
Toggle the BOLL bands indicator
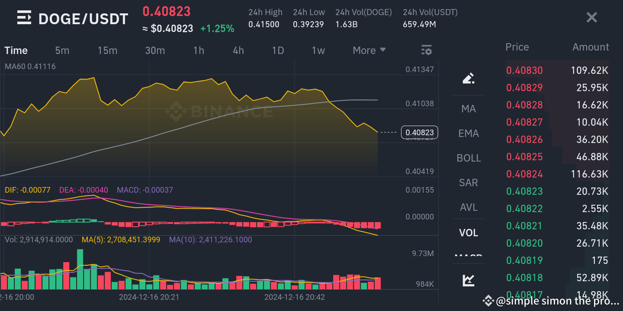[469, 158]
